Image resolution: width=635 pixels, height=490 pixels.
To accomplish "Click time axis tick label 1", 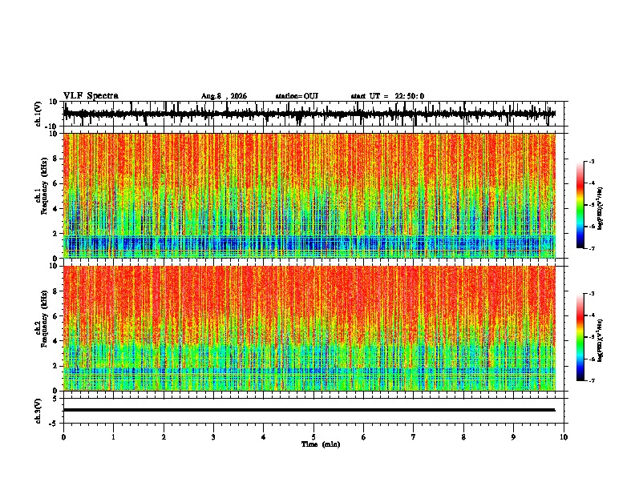I will pyautogui.click(x=113, y=437).
